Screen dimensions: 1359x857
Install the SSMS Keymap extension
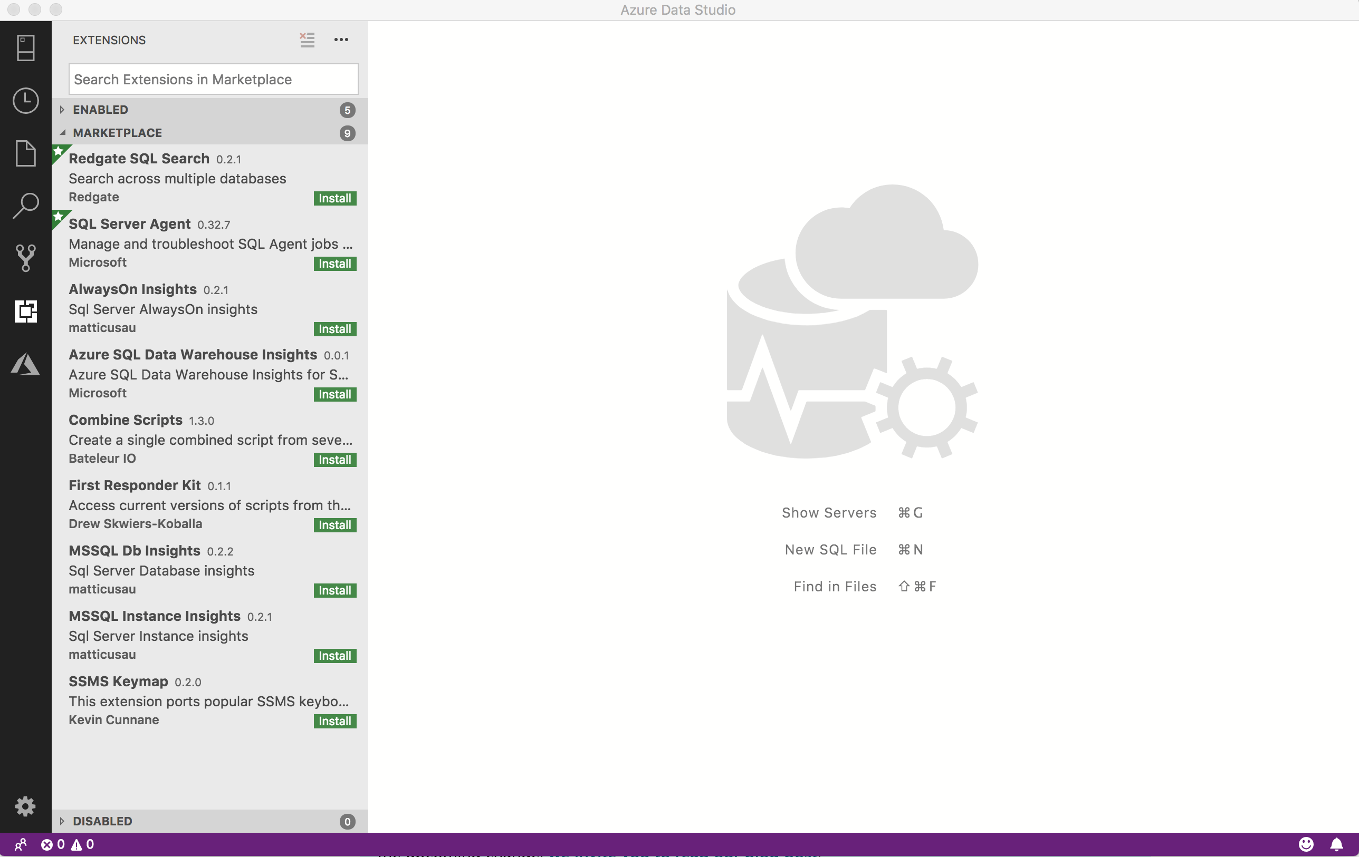point(335,720)
